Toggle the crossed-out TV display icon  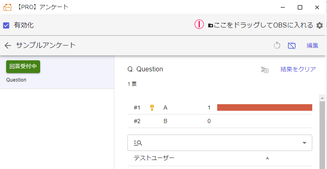[x=292, y=46]
